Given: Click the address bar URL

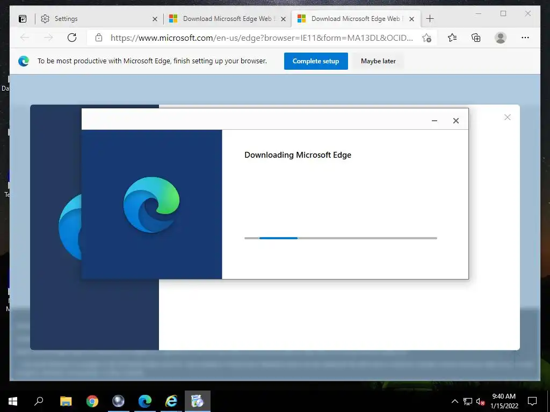Looking at the screenshot, I should point(262,38).
